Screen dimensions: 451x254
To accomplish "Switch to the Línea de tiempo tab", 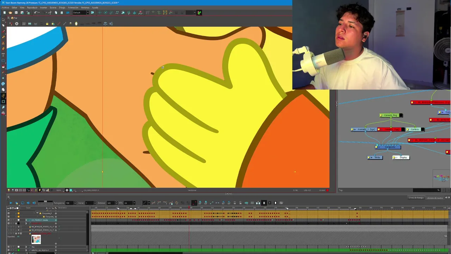I will [x=416, y=198].
